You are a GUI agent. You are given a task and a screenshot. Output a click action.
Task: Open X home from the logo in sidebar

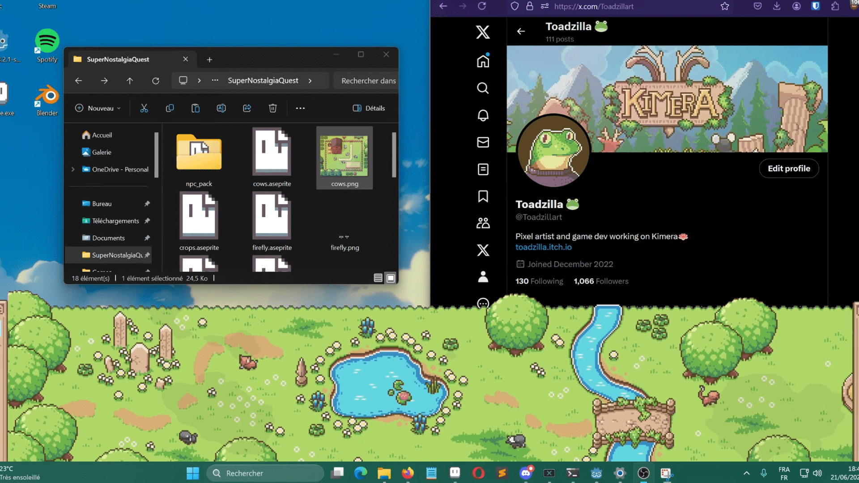point(483,32)
